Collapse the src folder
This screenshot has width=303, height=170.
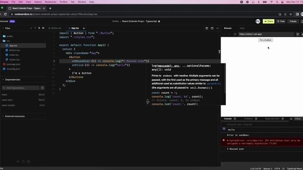click(x=9, y=41)
